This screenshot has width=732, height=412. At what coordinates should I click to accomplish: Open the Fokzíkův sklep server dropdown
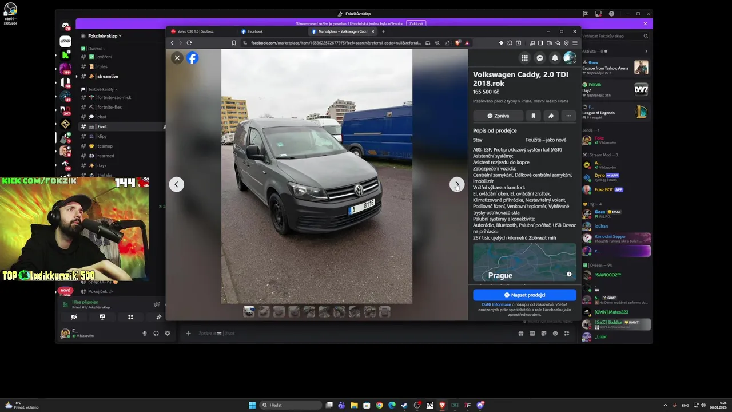[105, 35]
